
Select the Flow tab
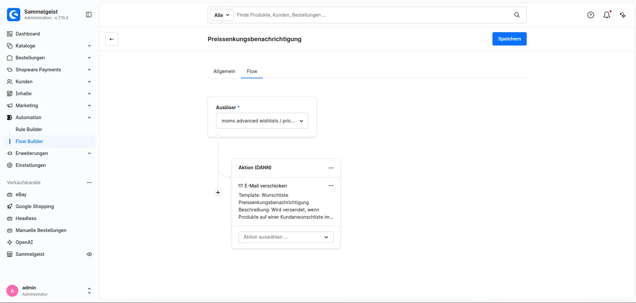click(252, 71)
